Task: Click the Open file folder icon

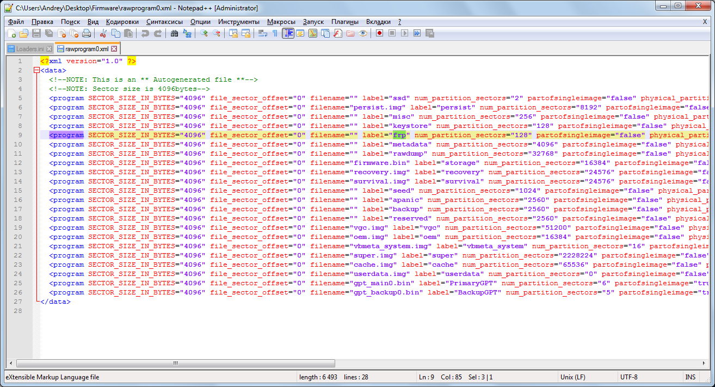Action: (24, 34)
